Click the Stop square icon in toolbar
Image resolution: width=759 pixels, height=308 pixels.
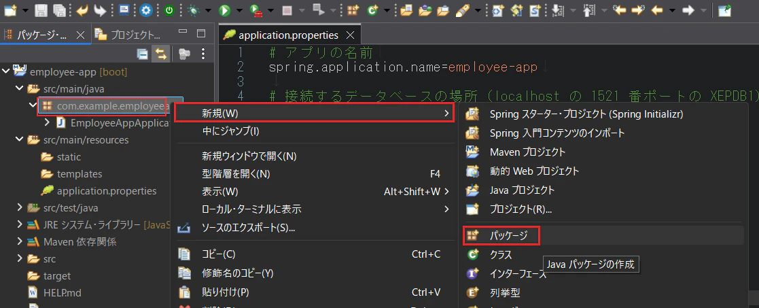pyautogui.click(x=287, y=10)
